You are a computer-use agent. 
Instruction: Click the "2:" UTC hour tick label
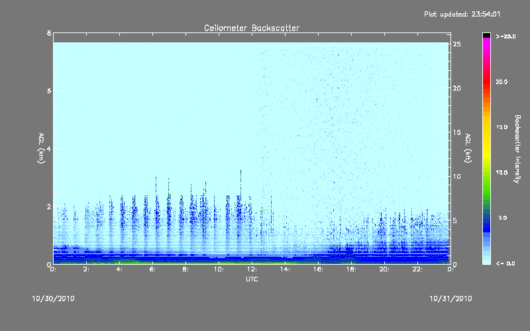pos(87,269)
